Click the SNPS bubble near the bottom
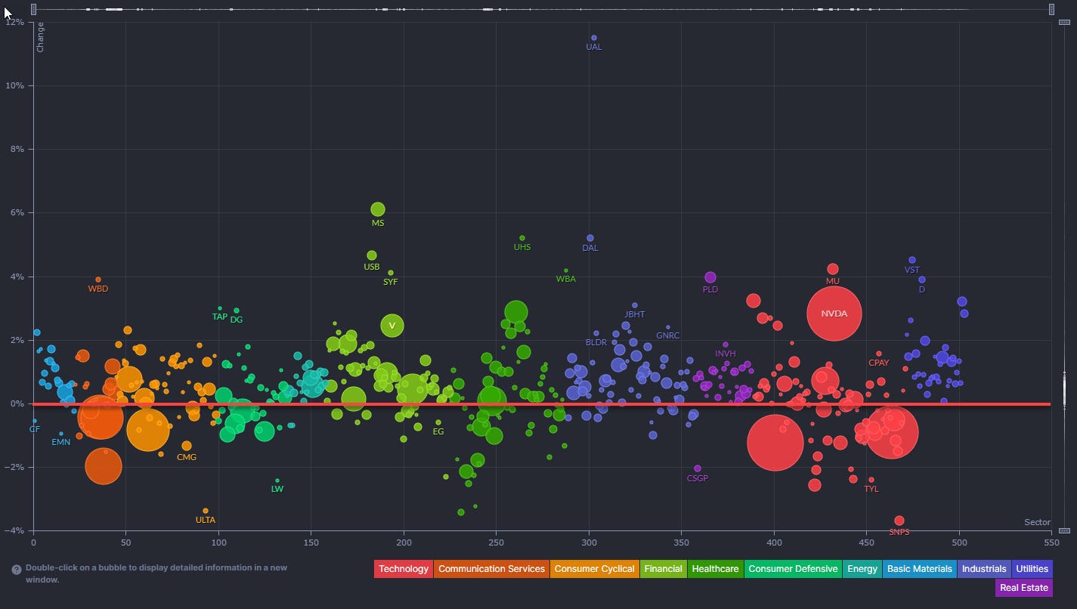Viewport: 1077px width, 609px height. [x=899, y=521]
